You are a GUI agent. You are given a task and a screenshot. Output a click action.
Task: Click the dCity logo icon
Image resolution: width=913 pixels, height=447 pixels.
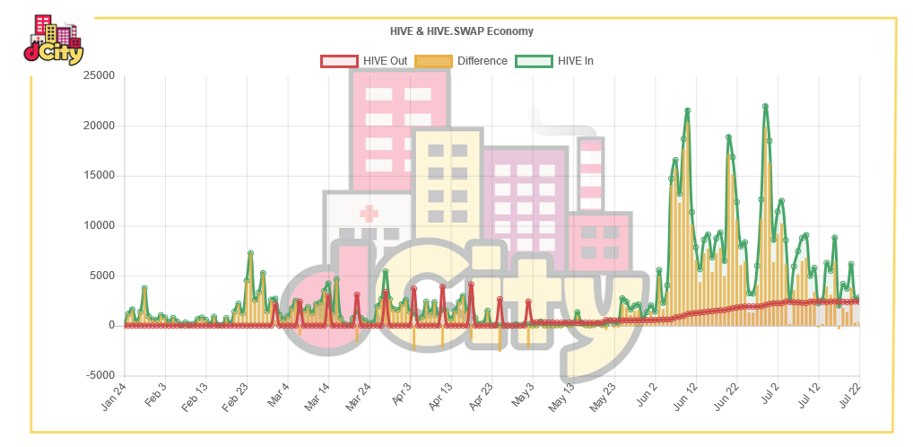54,39
